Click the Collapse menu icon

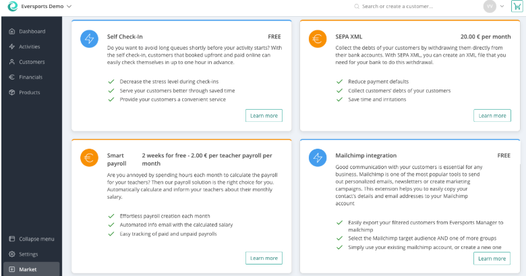[x=12, y=239]
